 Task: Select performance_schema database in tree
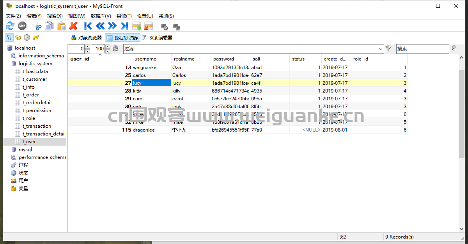[x=42, y=157]
